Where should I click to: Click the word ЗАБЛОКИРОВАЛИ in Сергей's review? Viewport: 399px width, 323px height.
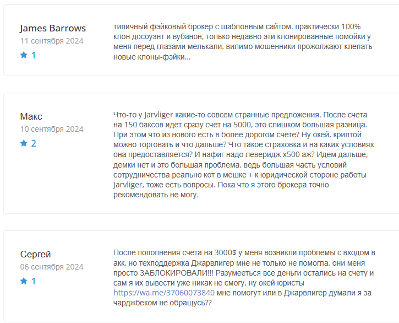(x=174, y=273)
